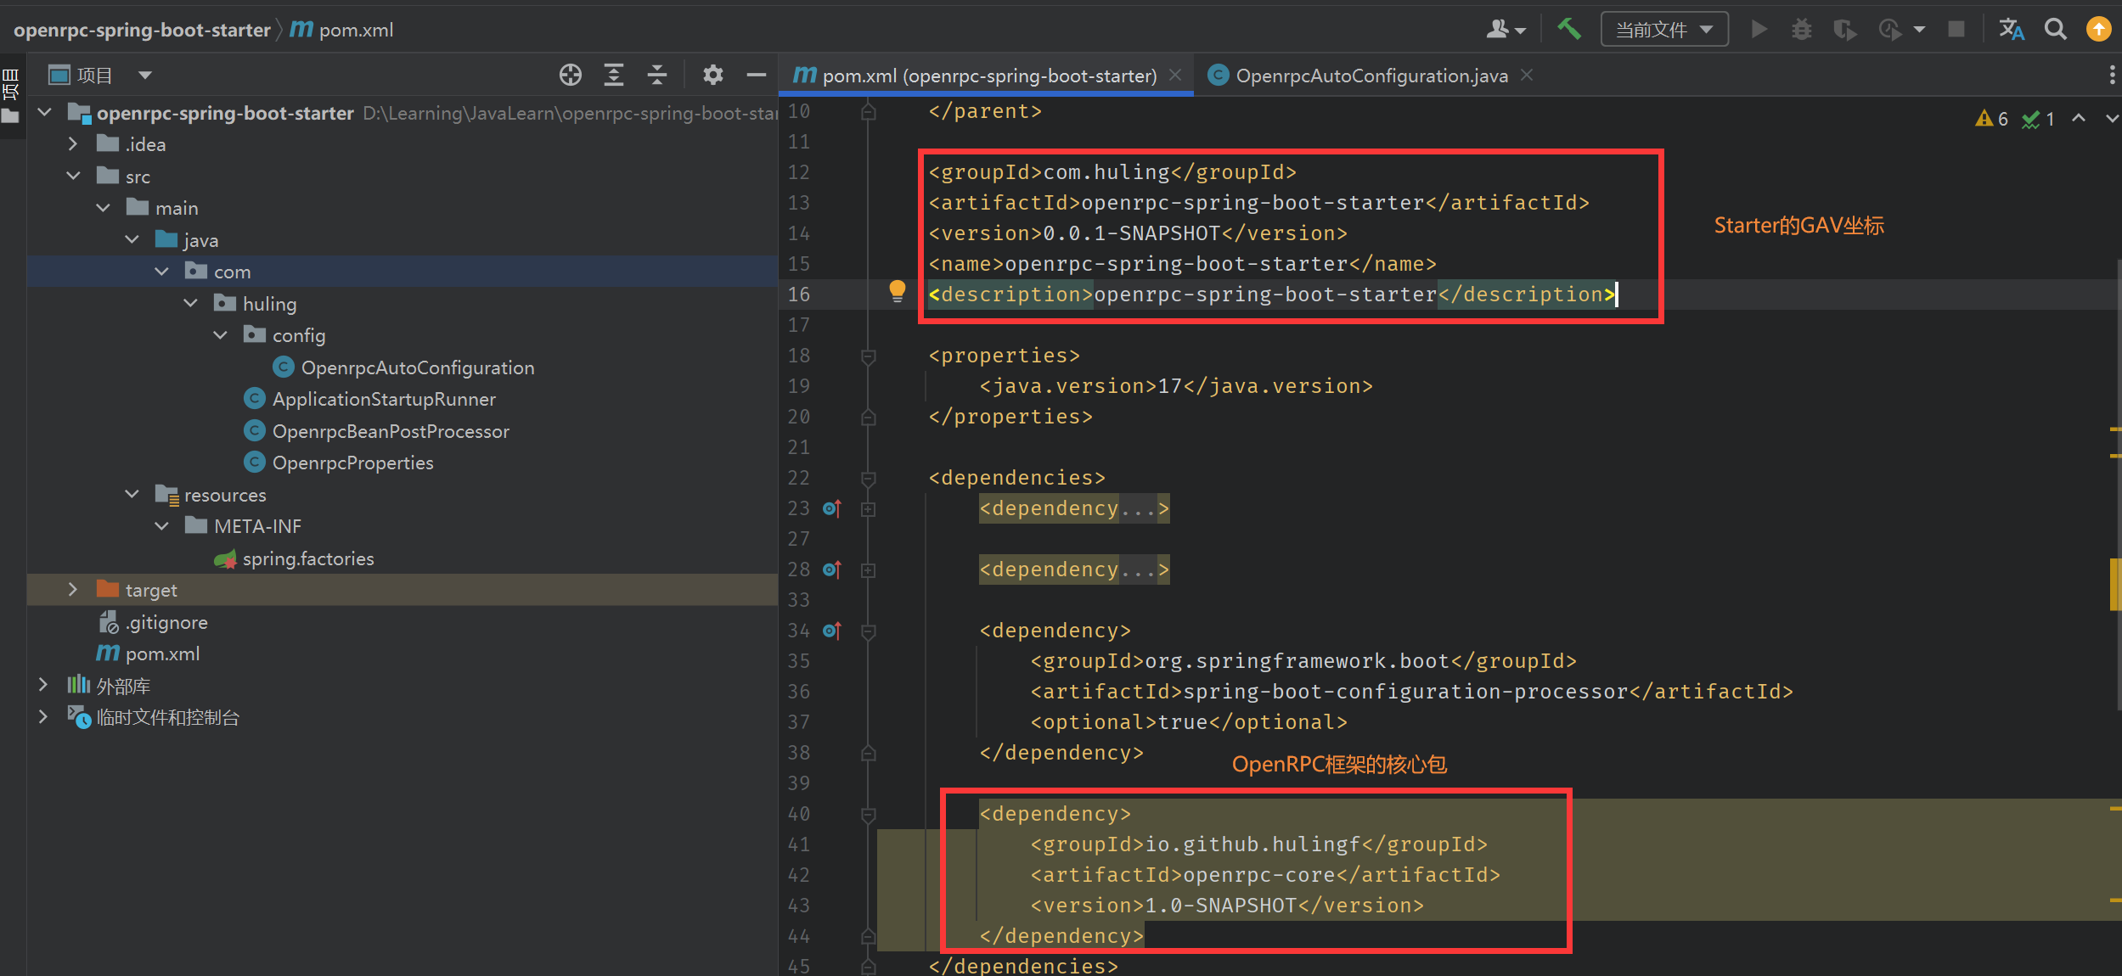Close the pom.xml editor tab
The width and height of the screenshot is (2122, 976).
point(1175,76)
